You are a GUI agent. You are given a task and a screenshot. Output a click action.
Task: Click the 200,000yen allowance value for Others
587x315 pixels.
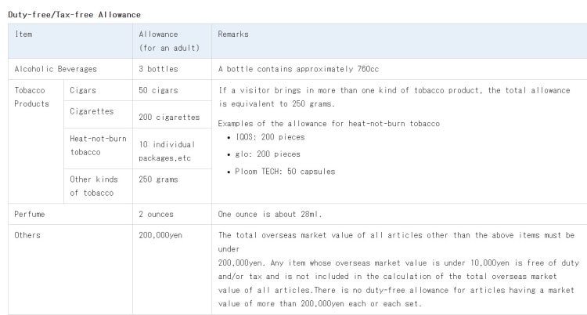pos(160,235)
